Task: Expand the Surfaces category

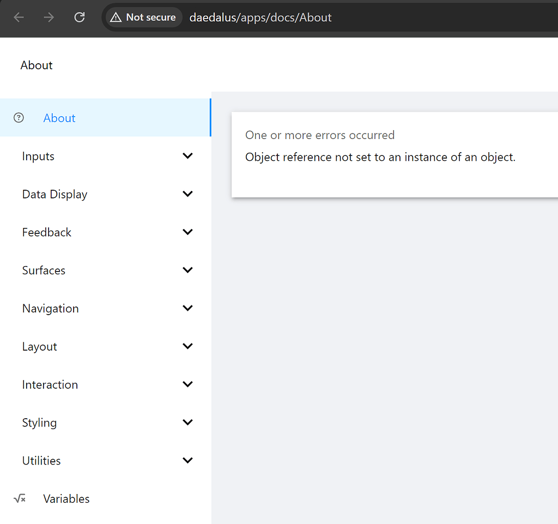Action: tap(187, 270)
